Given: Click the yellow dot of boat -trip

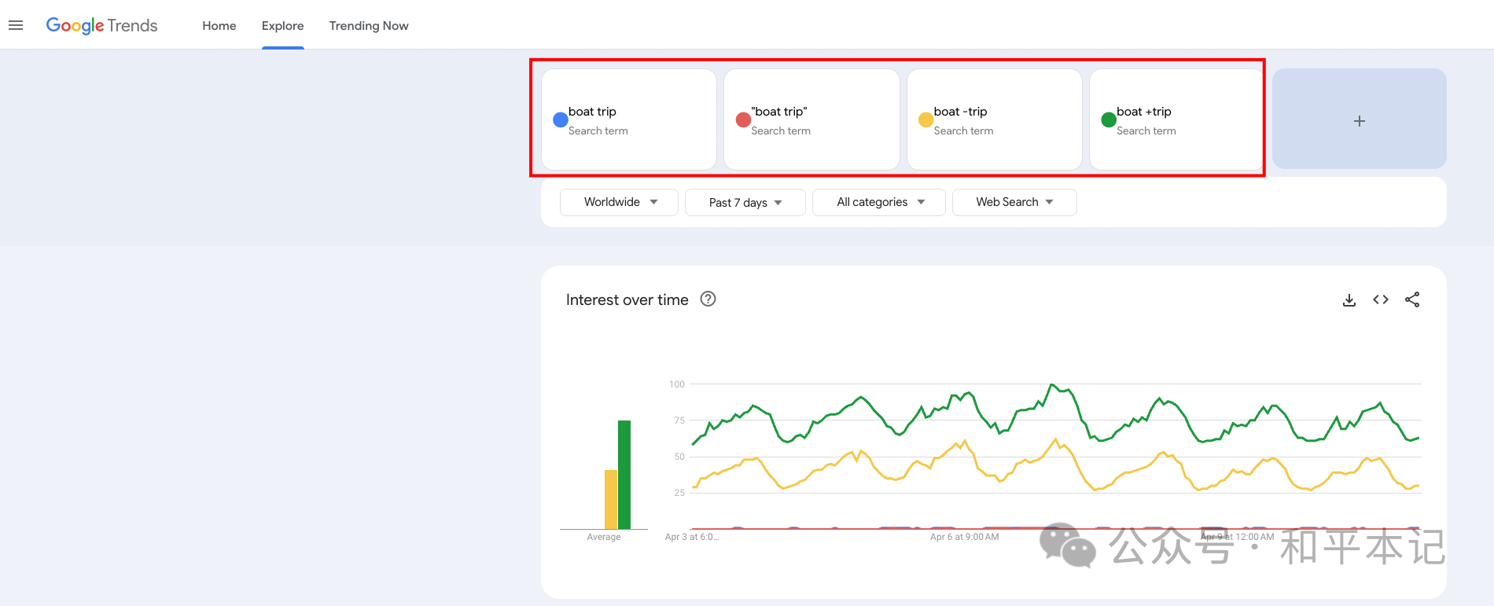Looking at the screenshot, I should 926,119.
